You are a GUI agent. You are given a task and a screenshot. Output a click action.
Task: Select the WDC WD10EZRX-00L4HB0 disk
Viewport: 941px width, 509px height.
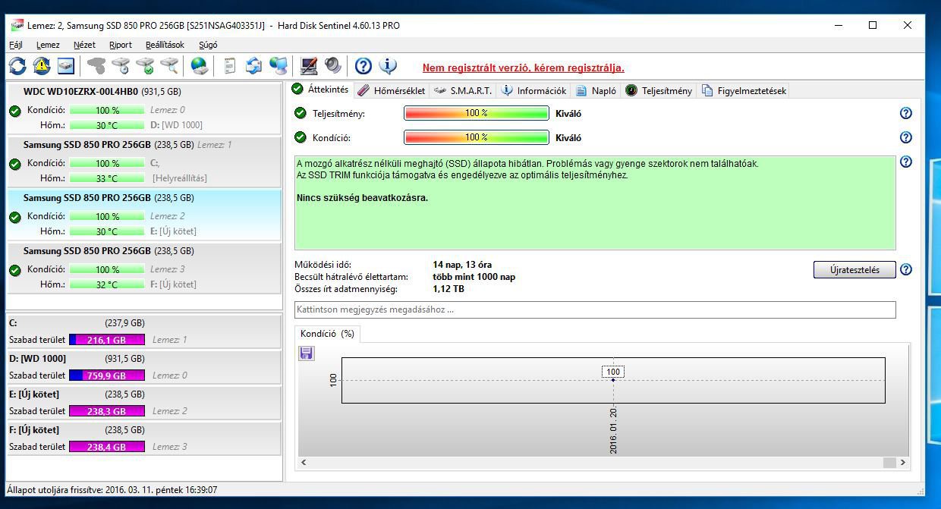[x=143, y=108]
